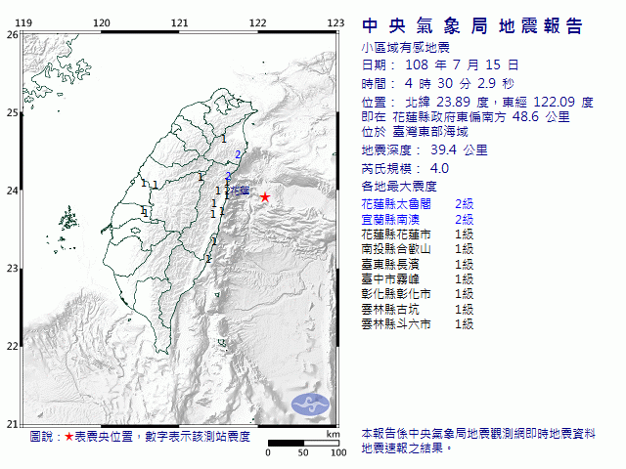
Task: Click the row 雲林縣古坑 1級
Action: tap(418, 310)
